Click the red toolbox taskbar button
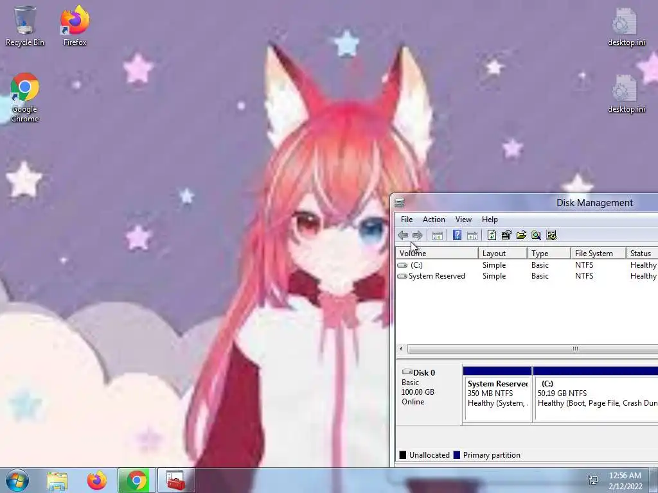 point(176,480)
